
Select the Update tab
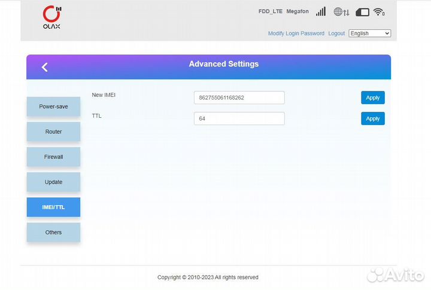click(x=53, y=182)
